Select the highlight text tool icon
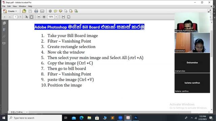216x121 pixels. click(61, 11)
